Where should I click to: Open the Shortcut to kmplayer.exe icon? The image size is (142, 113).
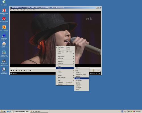click(4, 54)
